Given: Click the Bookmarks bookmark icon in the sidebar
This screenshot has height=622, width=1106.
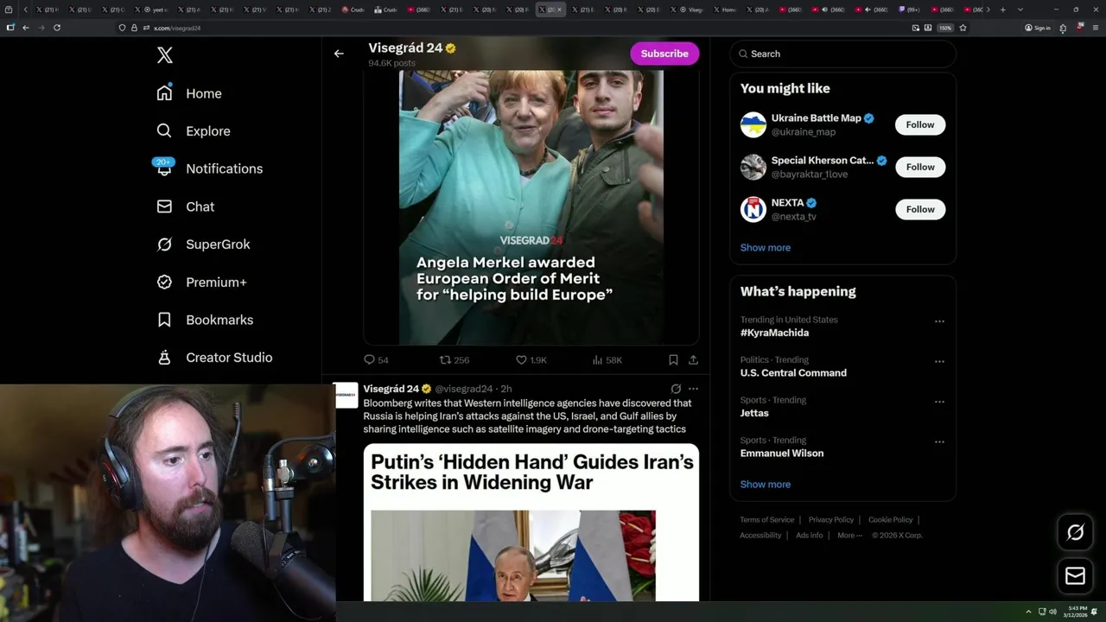Looking at the screenshot, I should click(x=164, y=320).
